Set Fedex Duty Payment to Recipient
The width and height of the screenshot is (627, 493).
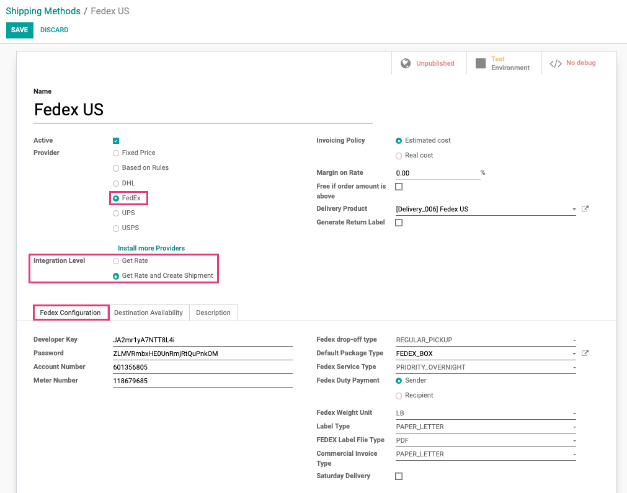click(x=399, y=396)
